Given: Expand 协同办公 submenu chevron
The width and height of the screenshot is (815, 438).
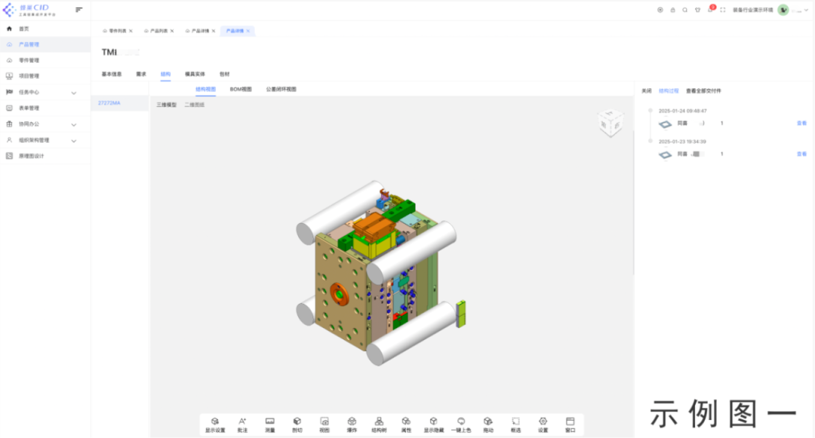Looking at the screenshot, I should click(74, 124).
